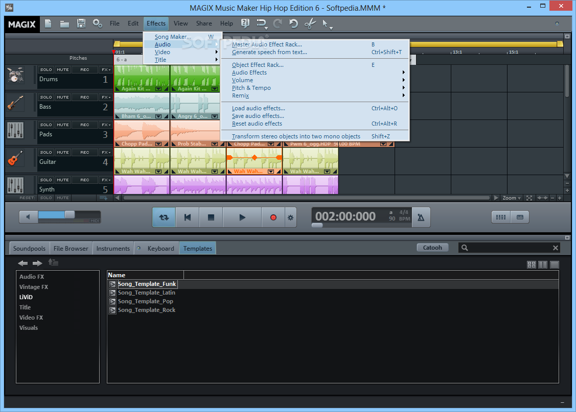The width and height of the screenshot is (576, 412).
Task: Reset all SOLO in footer
Action: (46, 198)
